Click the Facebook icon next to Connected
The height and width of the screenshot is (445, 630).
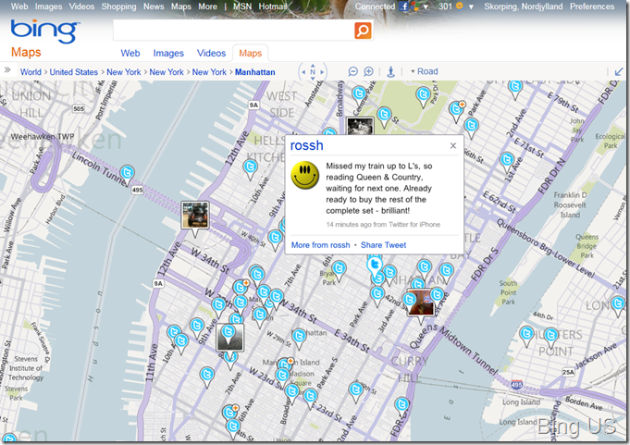click(403, 6)
